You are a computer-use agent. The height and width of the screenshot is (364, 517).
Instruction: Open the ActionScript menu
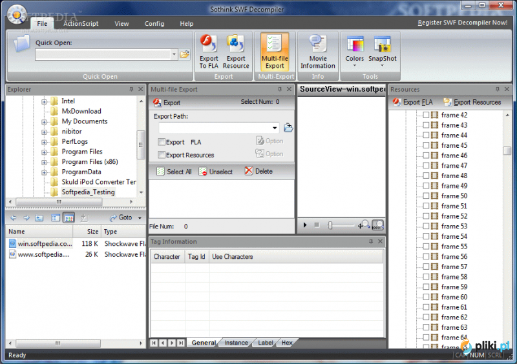pos(81,24)
